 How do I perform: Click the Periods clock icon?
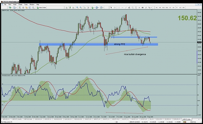[97, 8]
